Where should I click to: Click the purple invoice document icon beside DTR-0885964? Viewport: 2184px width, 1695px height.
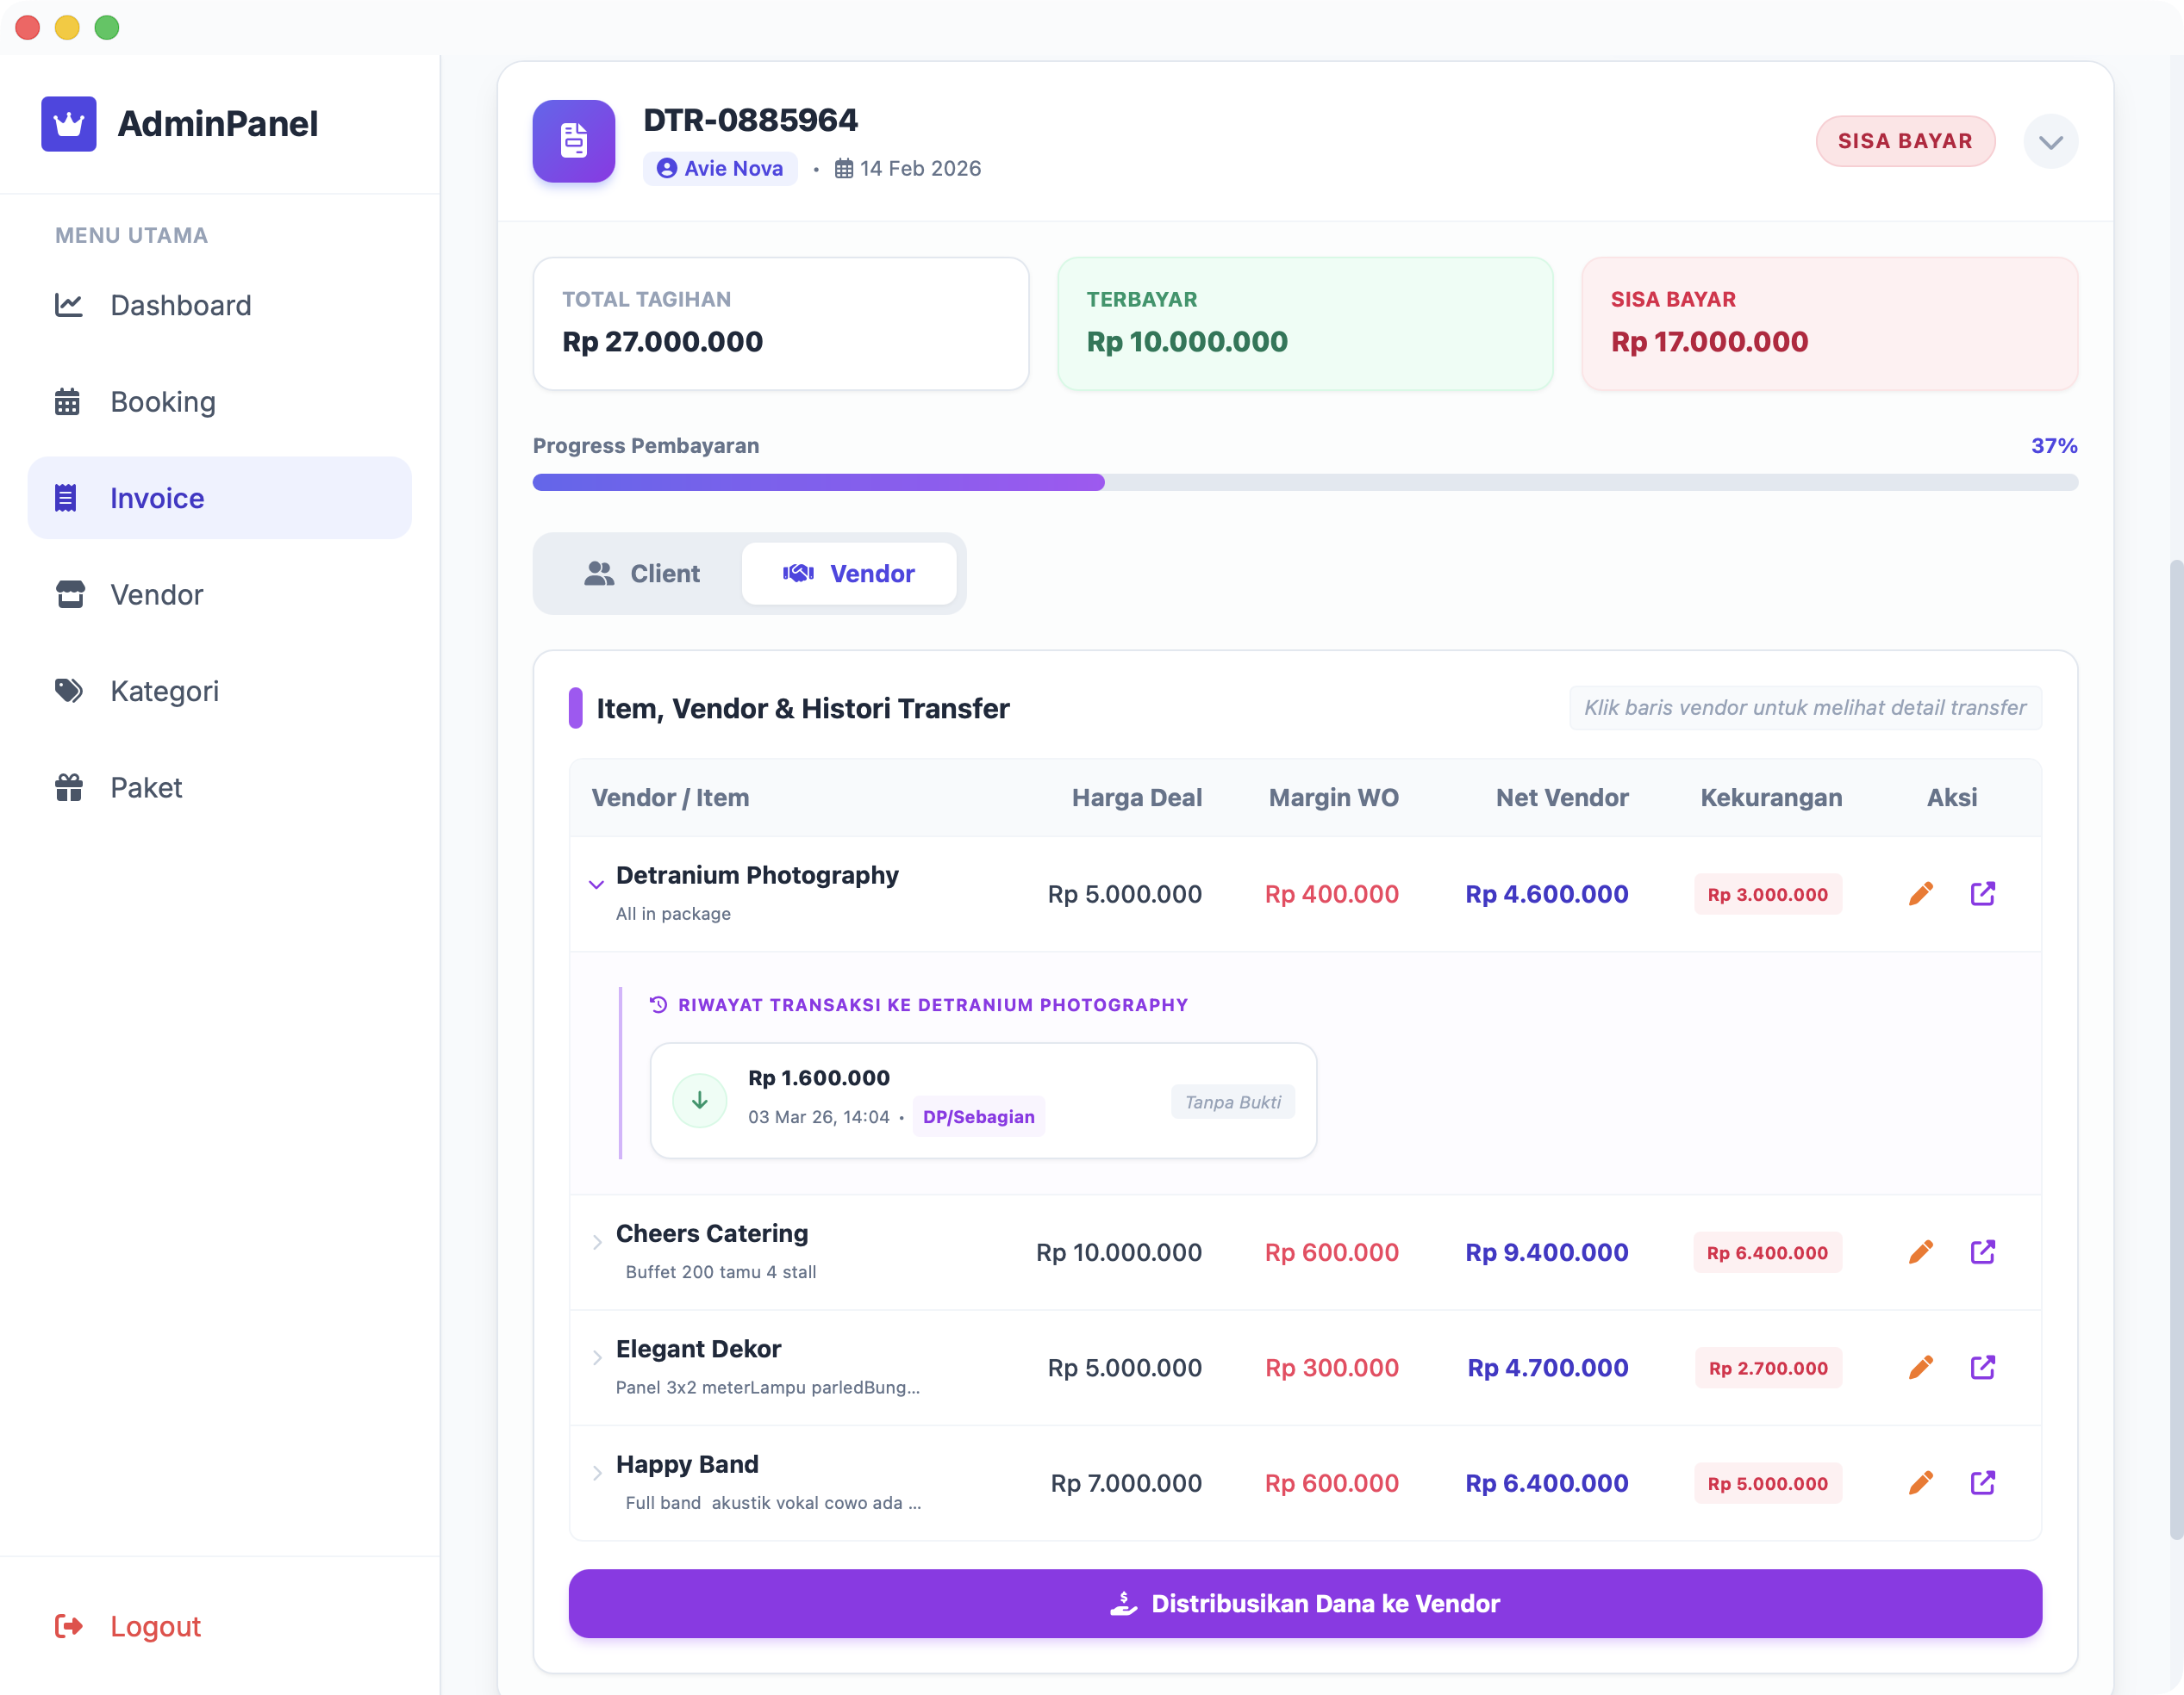(573, 141)
